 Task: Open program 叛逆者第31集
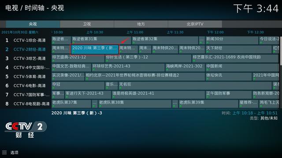tap(101, 40)
